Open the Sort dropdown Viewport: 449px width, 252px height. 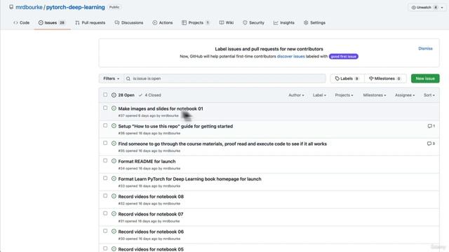(x=429, y=95)
